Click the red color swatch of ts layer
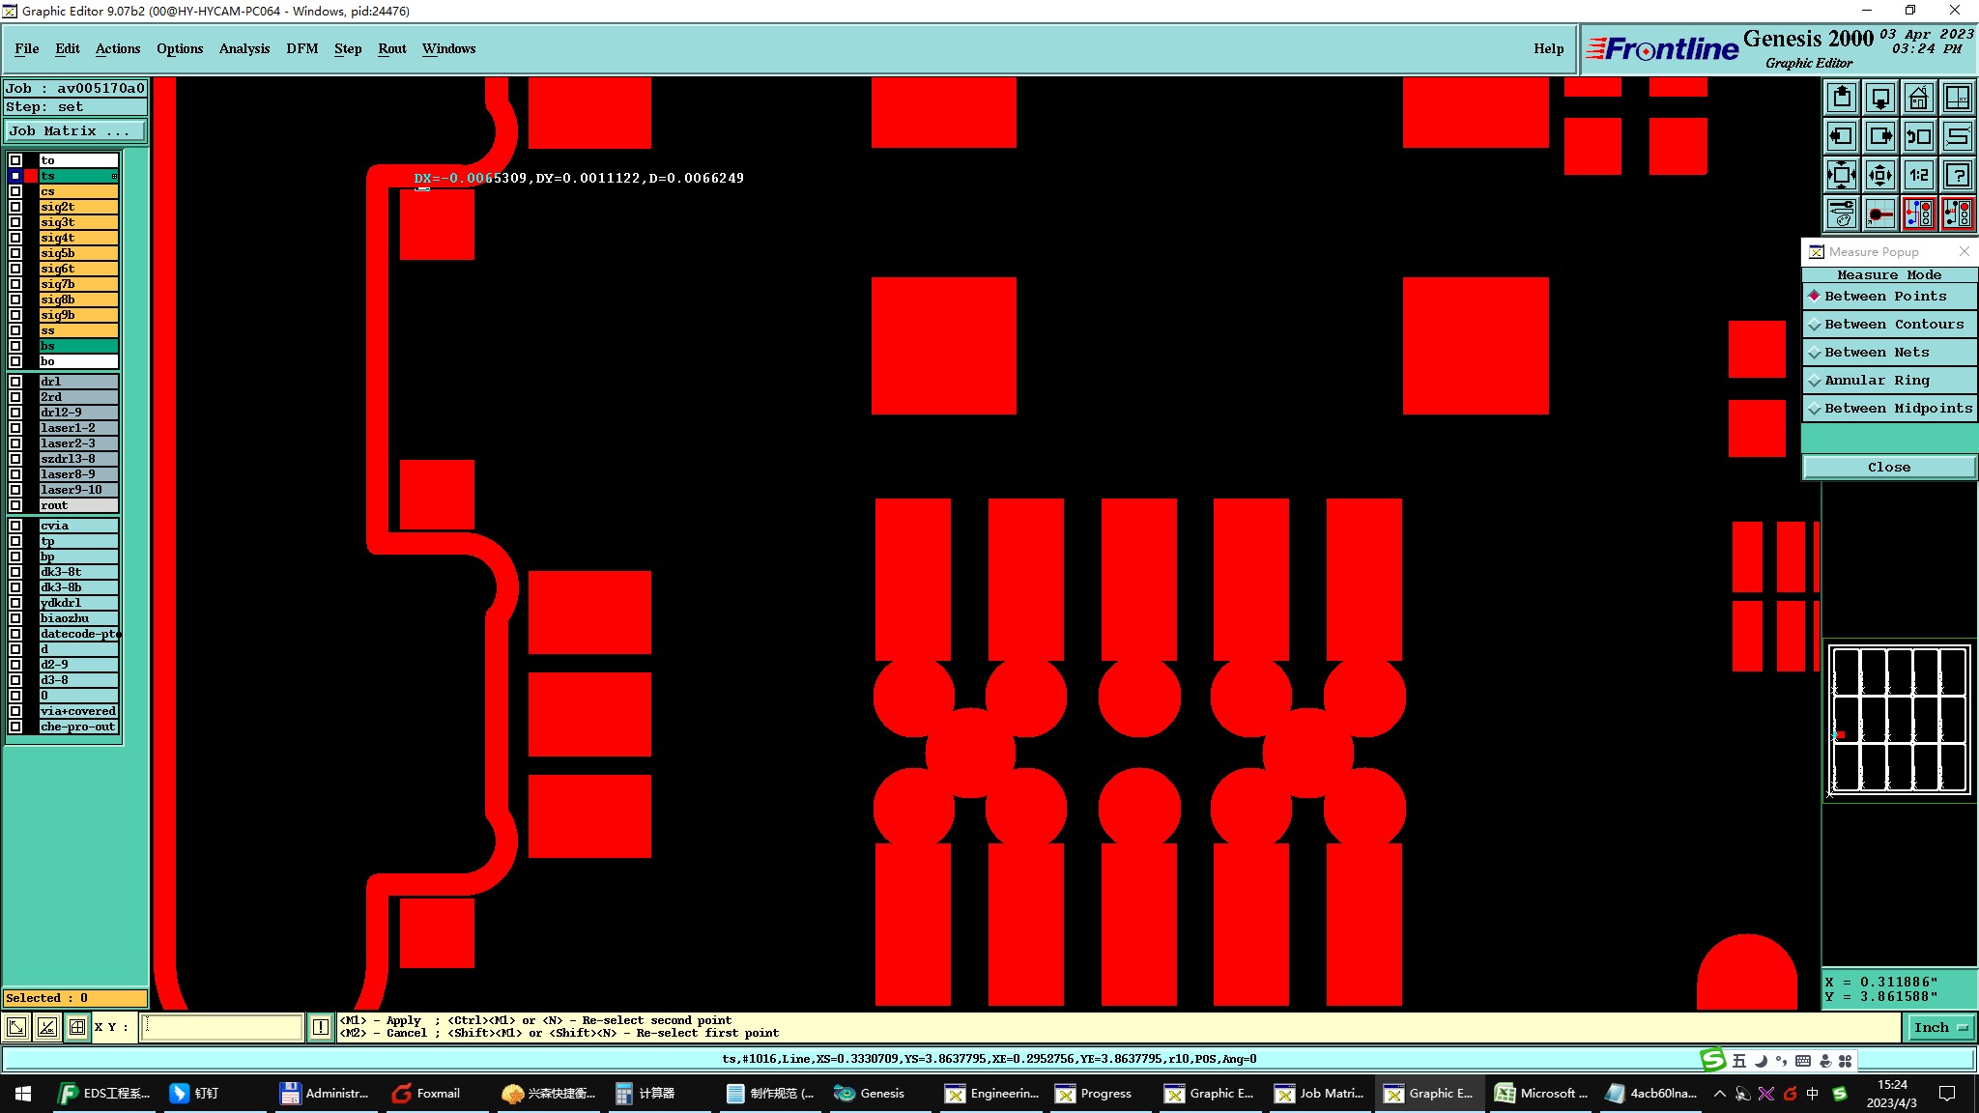 point(31,176)
